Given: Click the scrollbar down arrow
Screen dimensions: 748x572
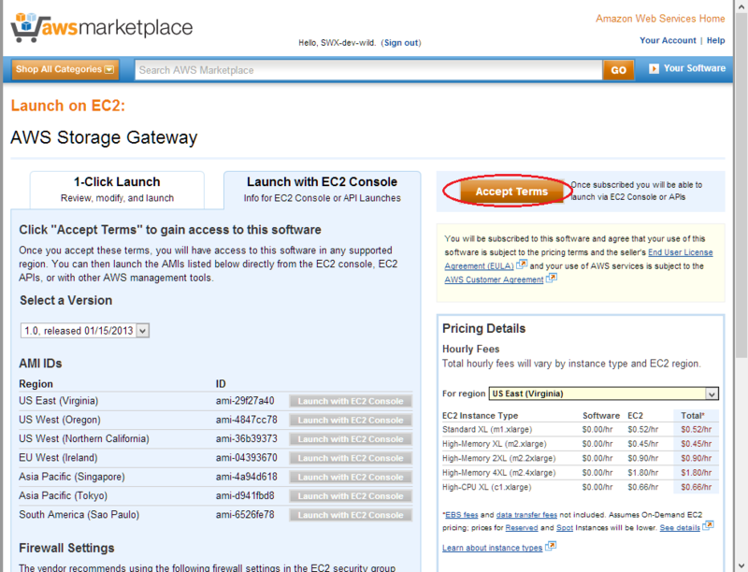Looking at the screenshot, I should [741, 565].
